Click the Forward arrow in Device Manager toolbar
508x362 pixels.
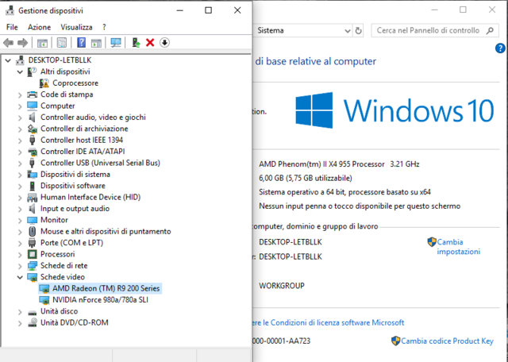(x=22, y=42)
